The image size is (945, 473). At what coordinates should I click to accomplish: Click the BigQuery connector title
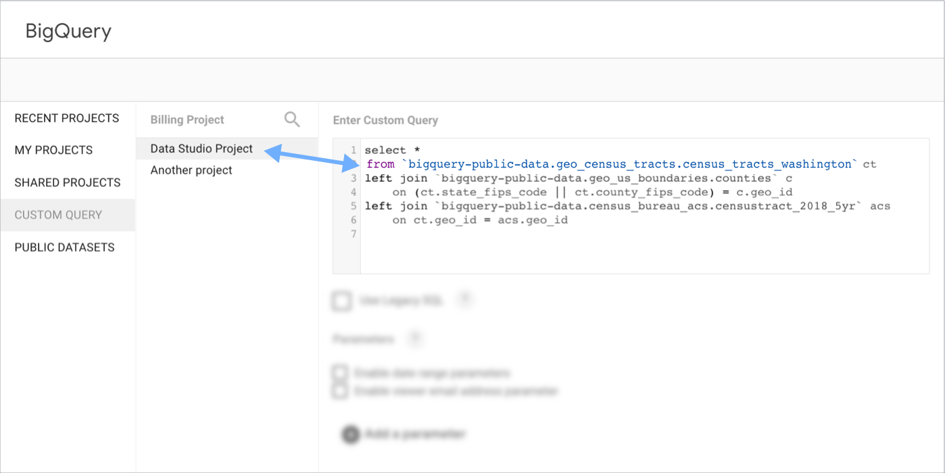[x=68, y=30]
